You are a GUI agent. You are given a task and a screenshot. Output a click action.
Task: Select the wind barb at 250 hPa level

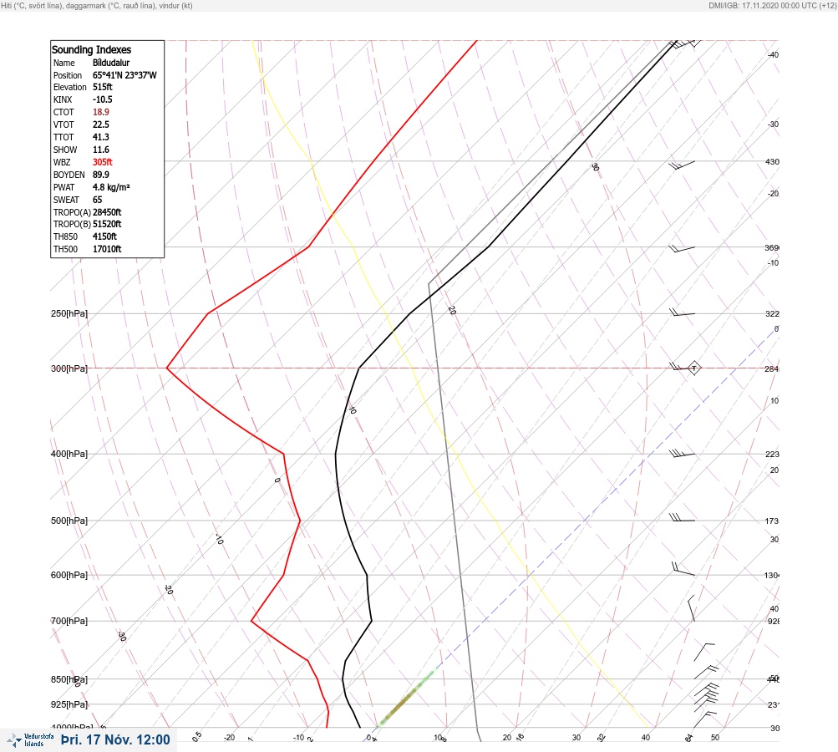point(682,312)
